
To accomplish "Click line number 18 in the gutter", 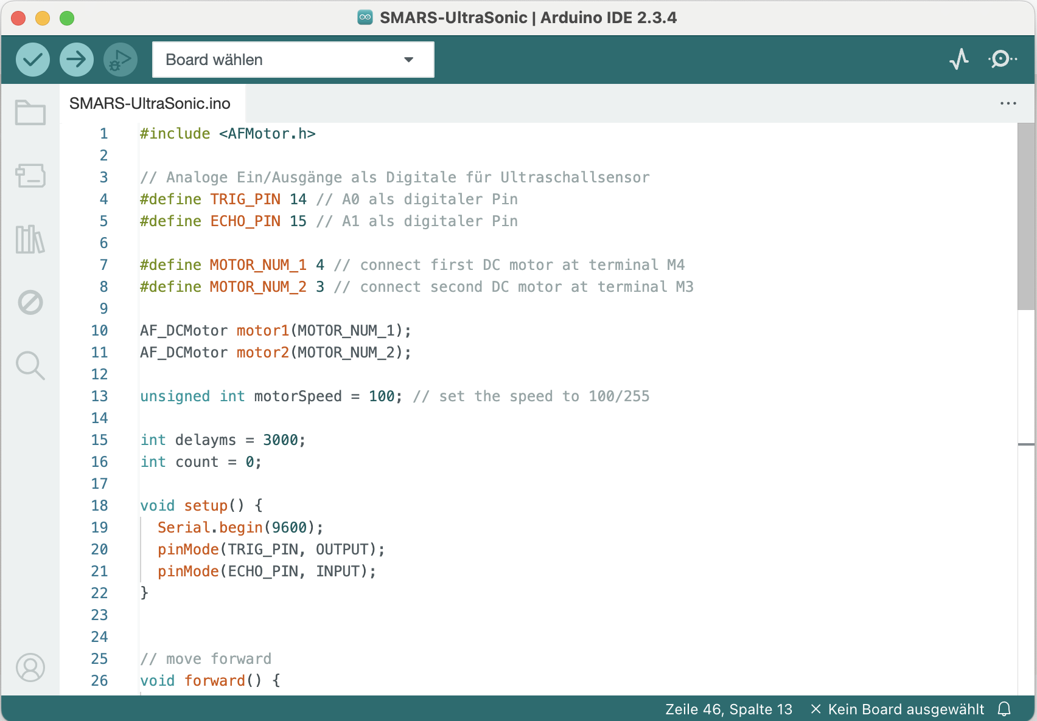I will click(x=99, y=506).
